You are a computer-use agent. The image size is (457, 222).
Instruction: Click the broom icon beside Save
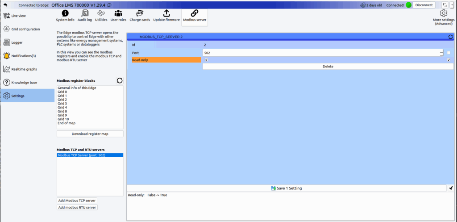[x=451, y=188]
